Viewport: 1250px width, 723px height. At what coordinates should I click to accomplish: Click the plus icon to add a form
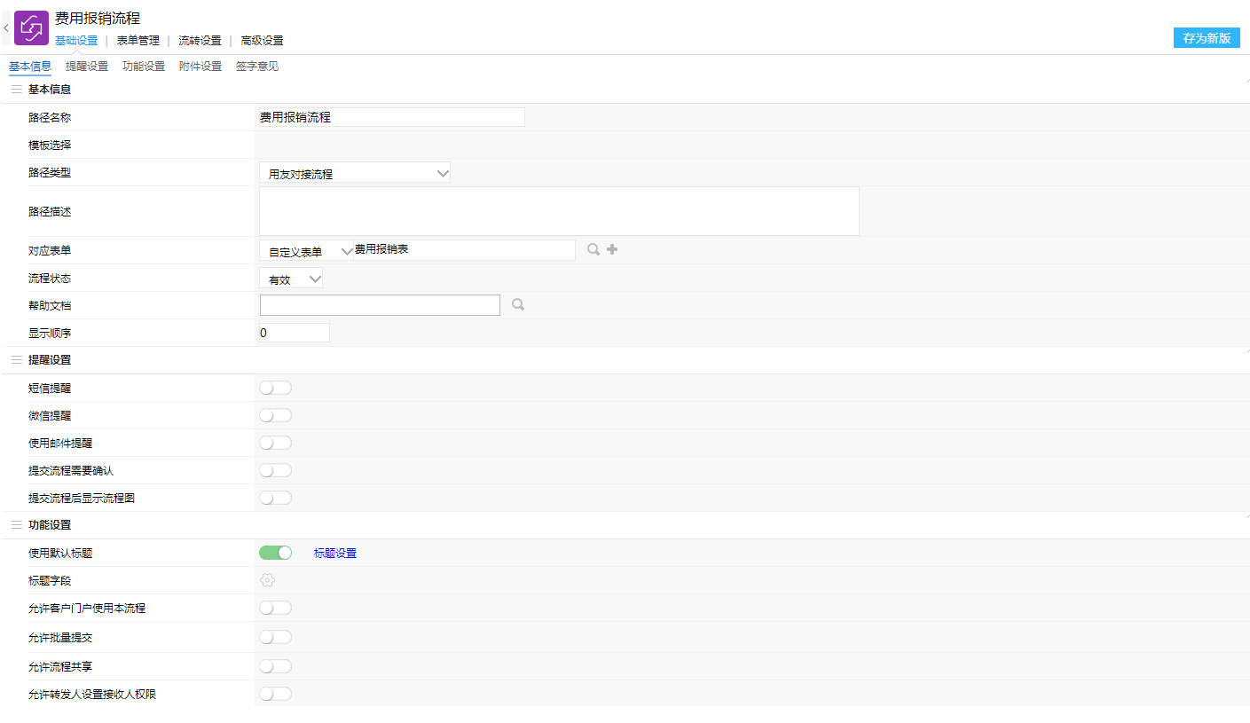pos(612,250)
